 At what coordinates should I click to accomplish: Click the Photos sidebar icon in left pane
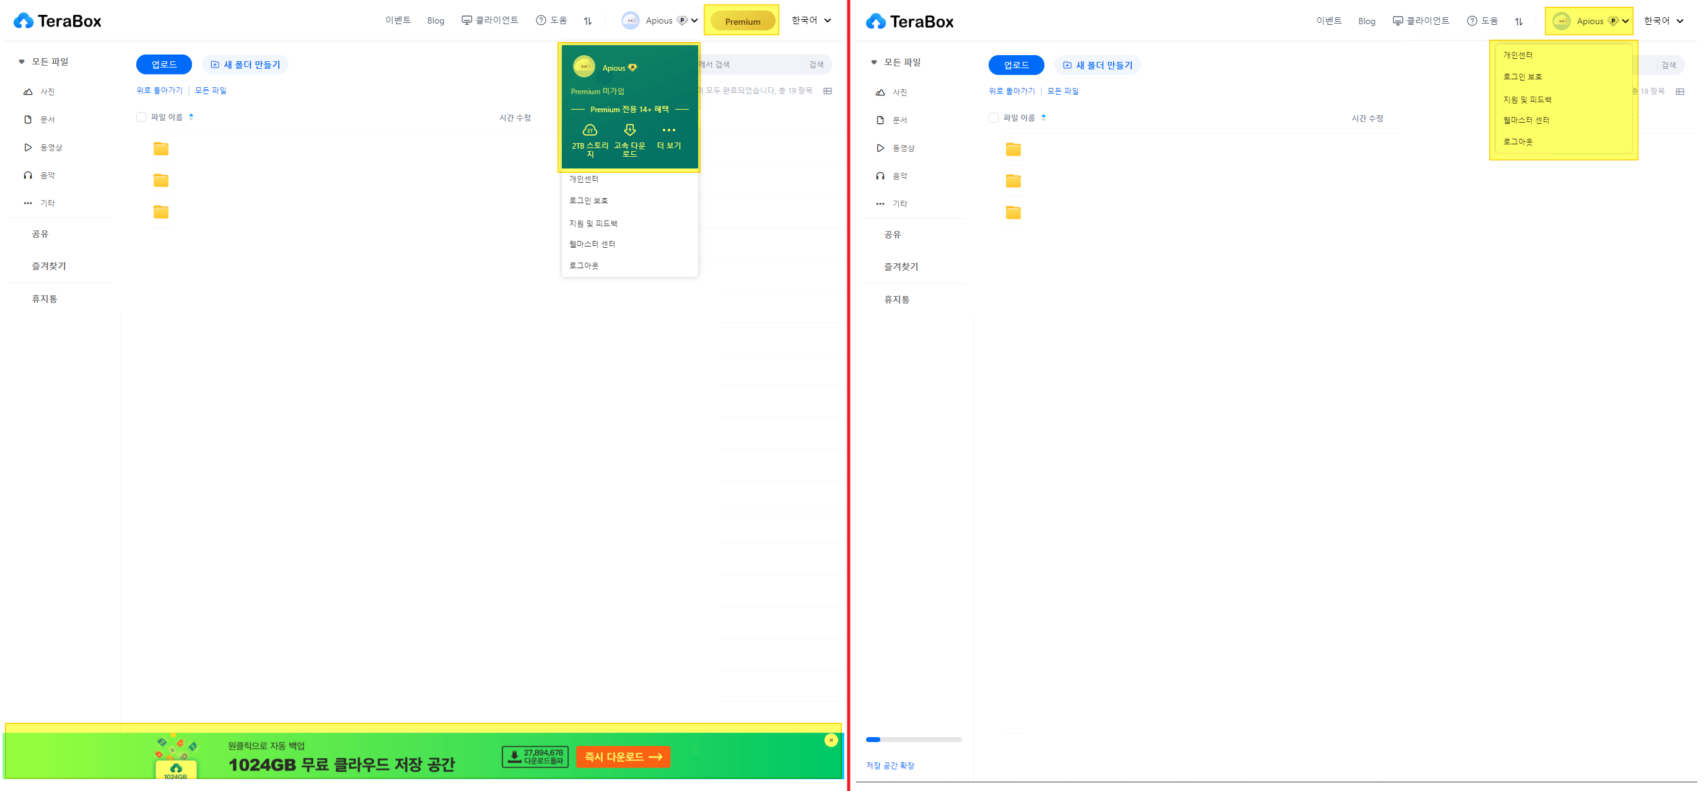point(28,92)
